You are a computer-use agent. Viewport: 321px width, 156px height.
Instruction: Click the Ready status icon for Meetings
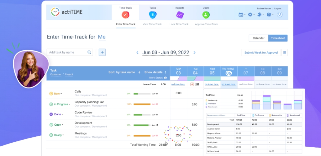[51, 135]
